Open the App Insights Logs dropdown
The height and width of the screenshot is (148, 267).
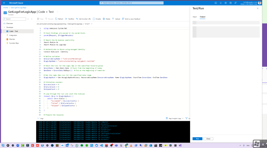[175, 118]
